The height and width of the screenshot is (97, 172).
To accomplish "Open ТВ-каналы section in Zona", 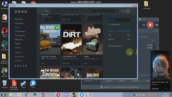I will coord(20,31).
